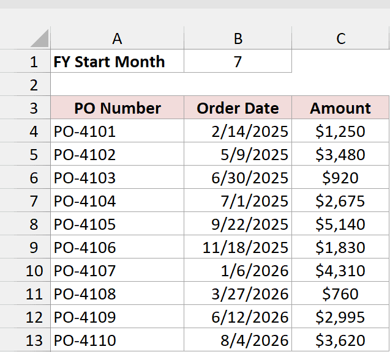The image size is (390, 352).
Task: Select row 4 header
Action: pos(25,131)
